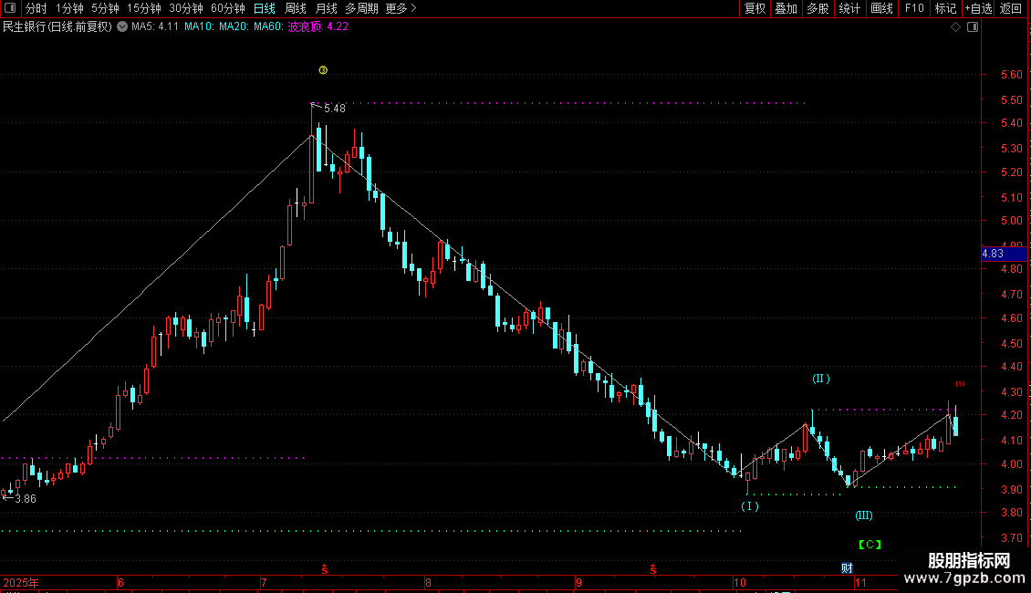1031x593 pixels.
Task: Click the yellow circled 3 wave marker
Action: (x=323, y=70)
